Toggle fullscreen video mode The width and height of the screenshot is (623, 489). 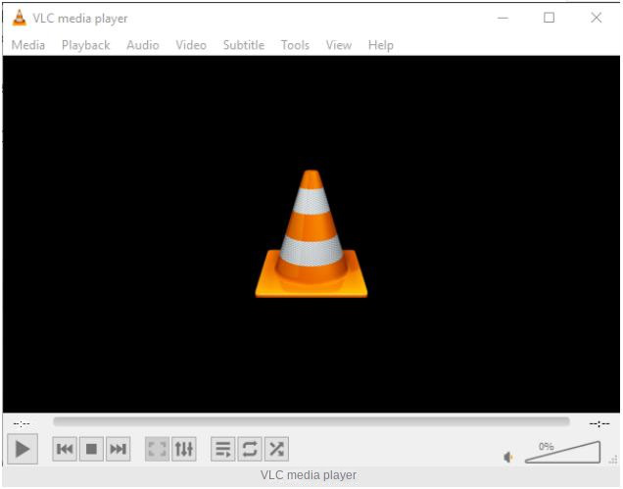tap(157, 449)
